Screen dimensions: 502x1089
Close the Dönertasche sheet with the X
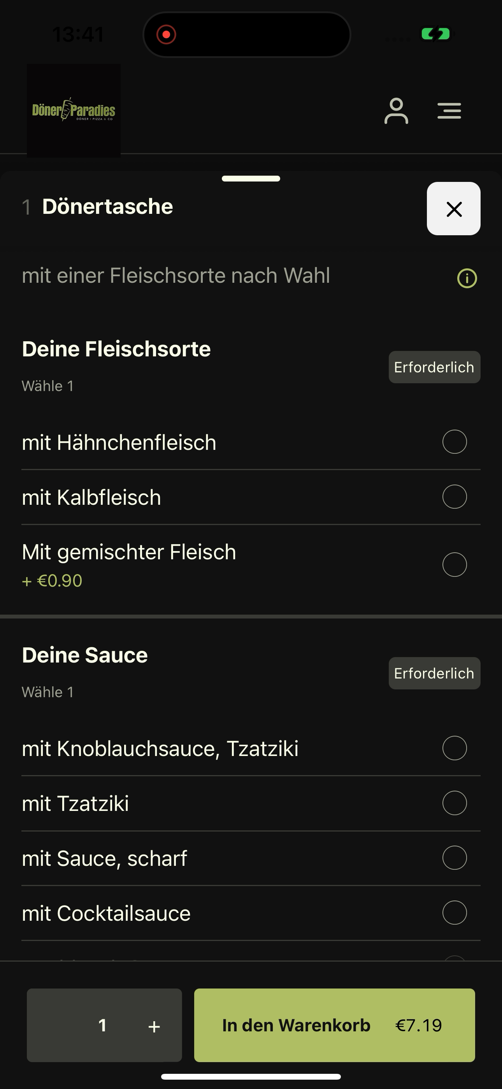click(453, 208)
